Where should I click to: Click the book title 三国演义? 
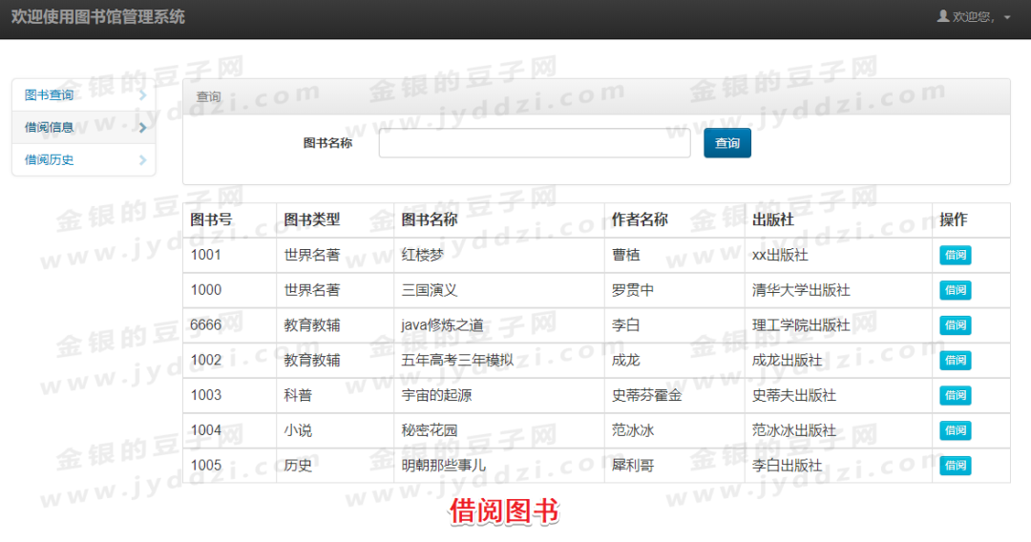tap(430, 290)
